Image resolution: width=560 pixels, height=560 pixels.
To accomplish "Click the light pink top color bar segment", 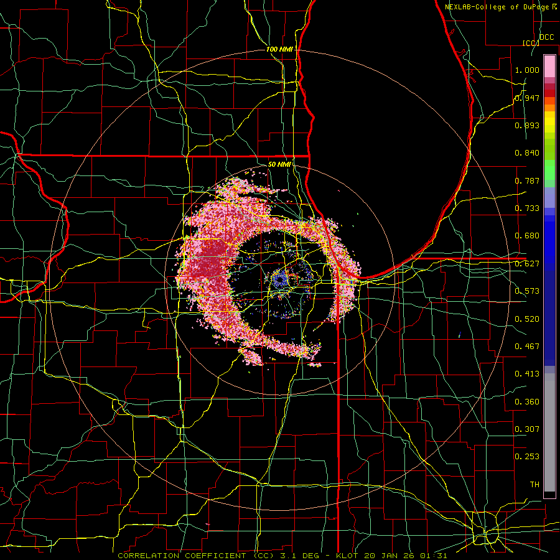I will pos(549,67).
